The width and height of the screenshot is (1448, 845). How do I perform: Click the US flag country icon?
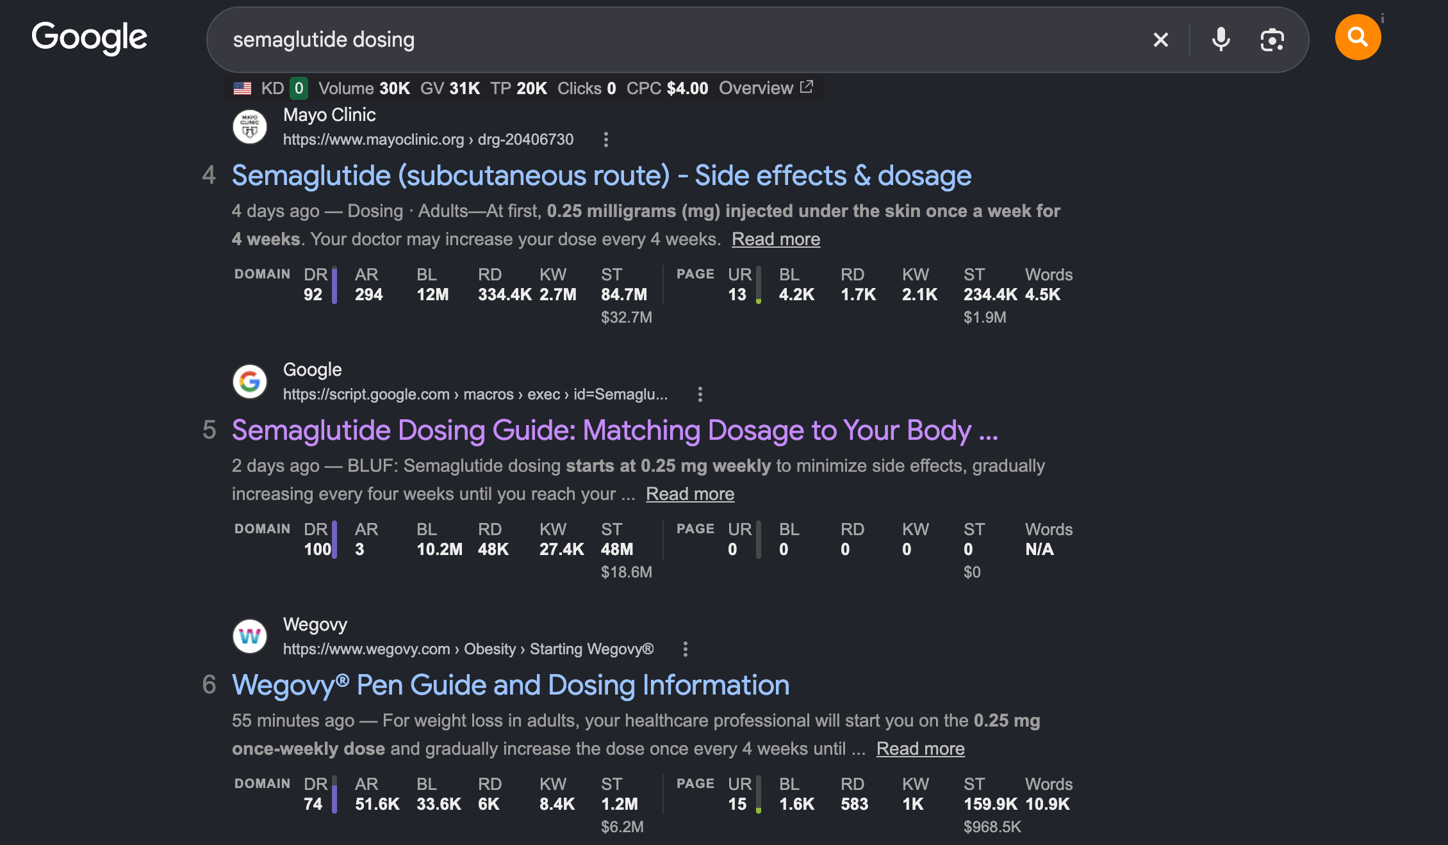pos(242,88)
